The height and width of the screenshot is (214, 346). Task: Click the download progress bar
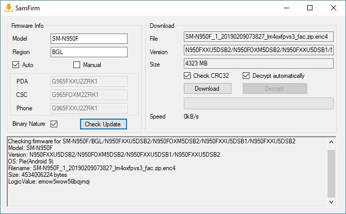pyautogui.click(x=258, y=103)
